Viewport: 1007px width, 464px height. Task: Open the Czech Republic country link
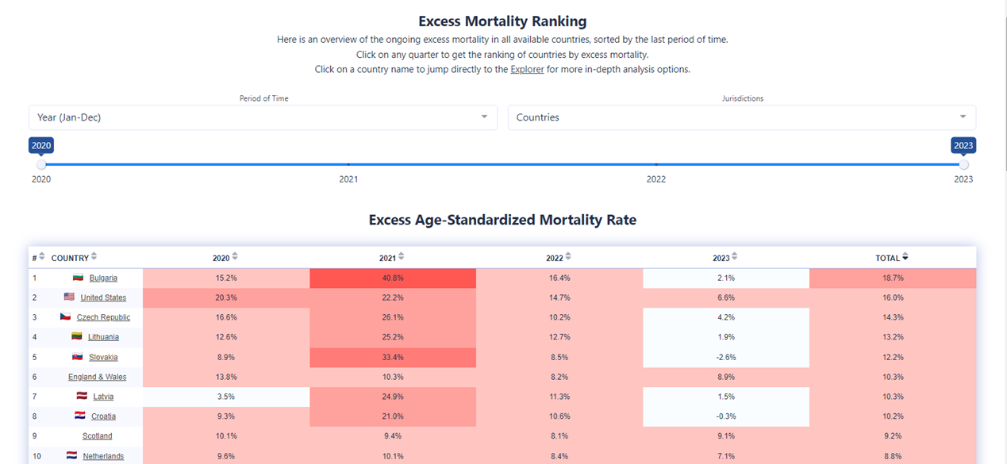(x=103, y=317)
